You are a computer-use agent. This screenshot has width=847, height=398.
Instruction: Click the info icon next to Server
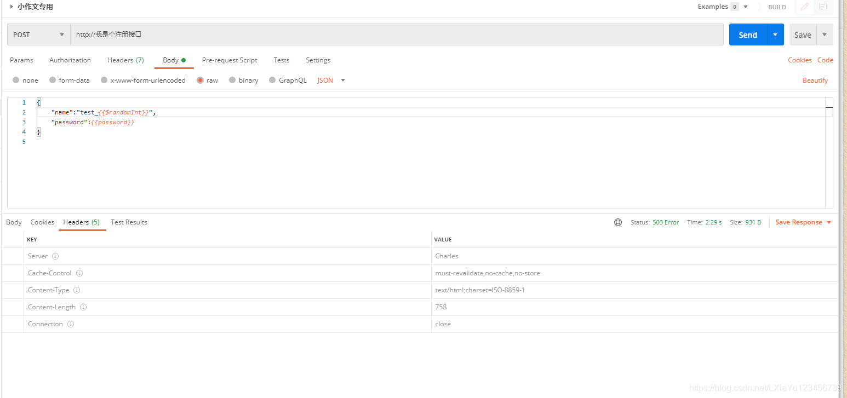[x=55, y=256]
